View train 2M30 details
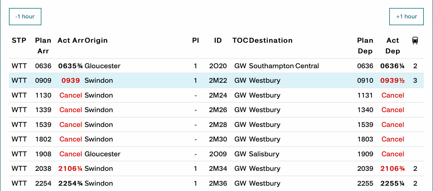433x191 pixels. [218, 139]
